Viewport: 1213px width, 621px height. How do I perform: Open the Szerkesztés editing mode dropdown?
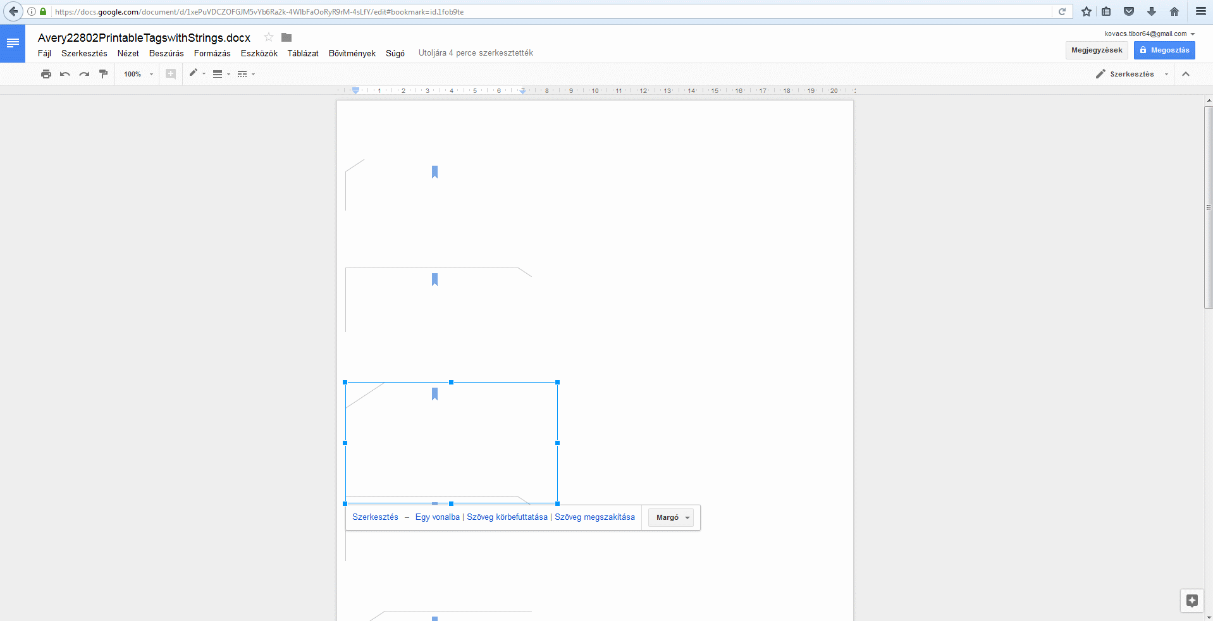[1133, 74]
